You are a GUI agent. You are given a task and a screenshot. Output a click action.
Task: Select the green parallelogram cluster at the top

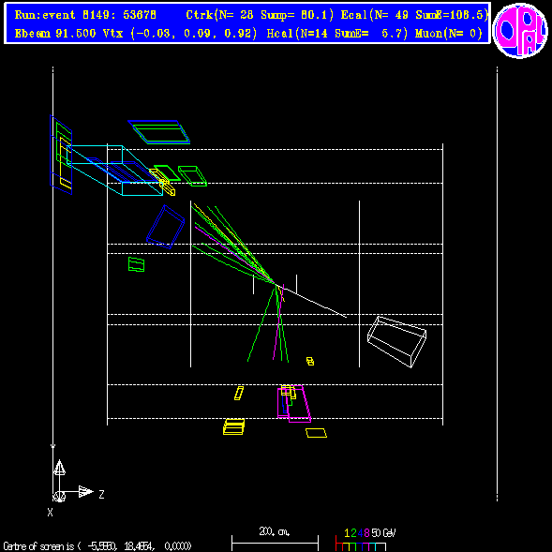159,132
